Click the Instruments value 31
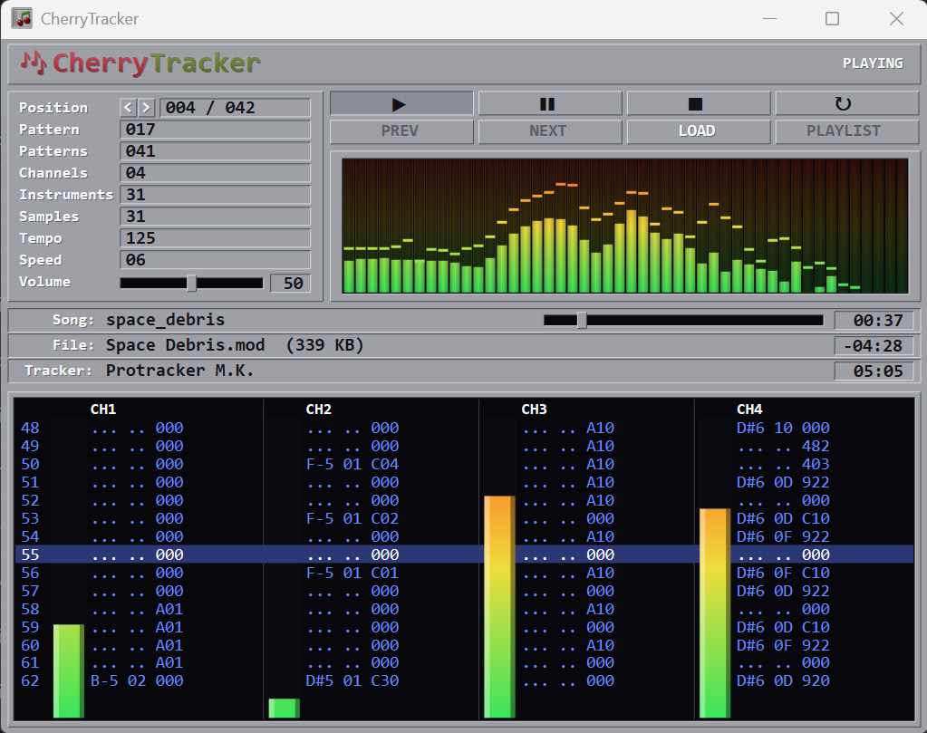Image resolution: width=927 pixels, height=733 pixels. point(215,195)
